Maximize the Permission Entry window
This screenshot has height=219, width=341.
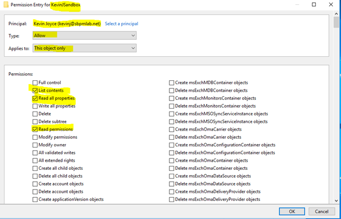[x=314, y=4]
